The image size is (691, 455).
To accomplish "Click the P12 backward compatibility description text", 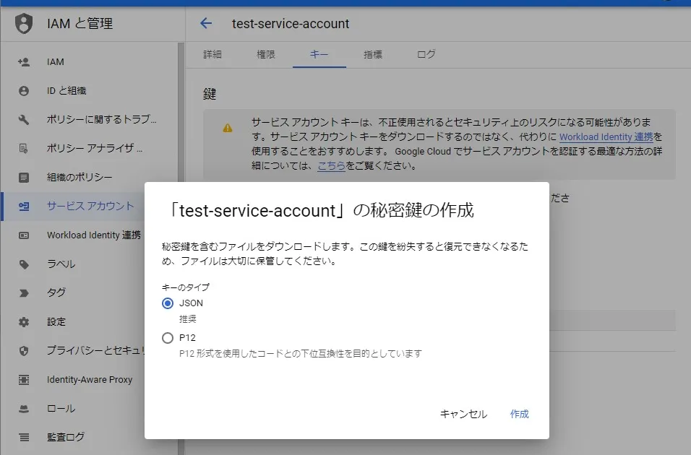I will [301, 354].
